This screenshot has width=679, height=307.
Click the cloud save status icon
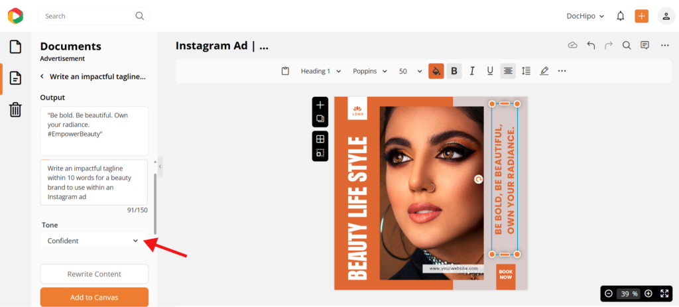[x=572, y=46]
